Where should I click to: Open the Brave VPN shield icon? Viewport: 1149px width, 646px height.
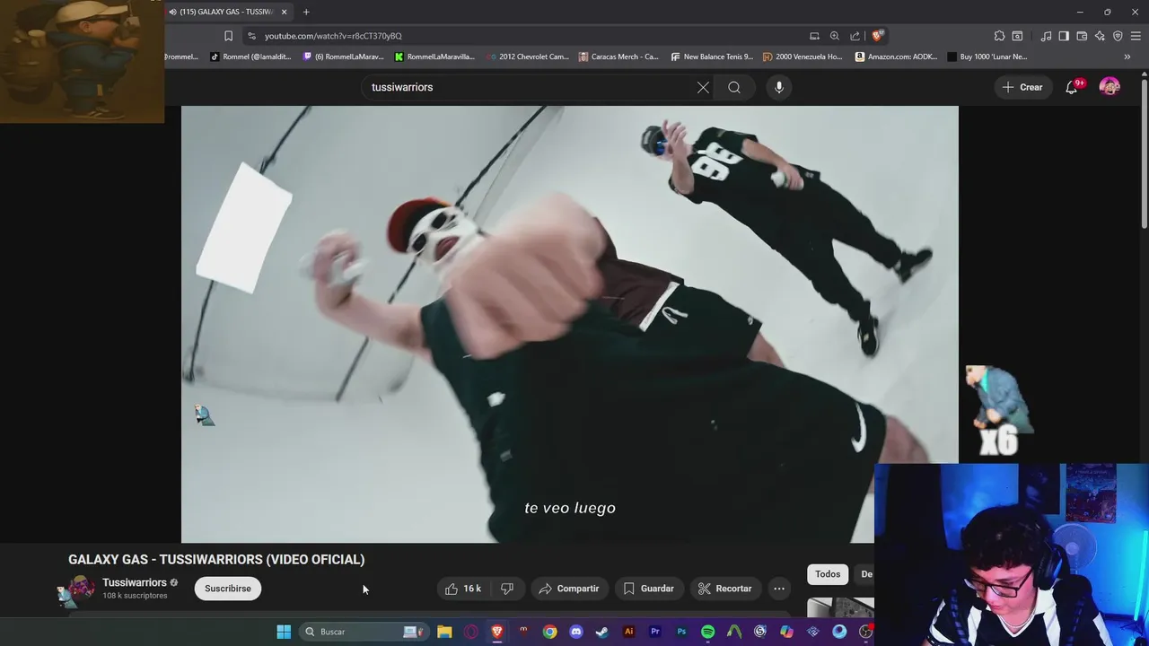[1118, 36]
